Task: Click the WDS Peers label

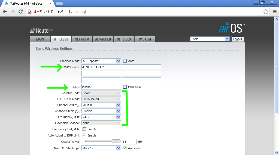Action: (72, 67)
